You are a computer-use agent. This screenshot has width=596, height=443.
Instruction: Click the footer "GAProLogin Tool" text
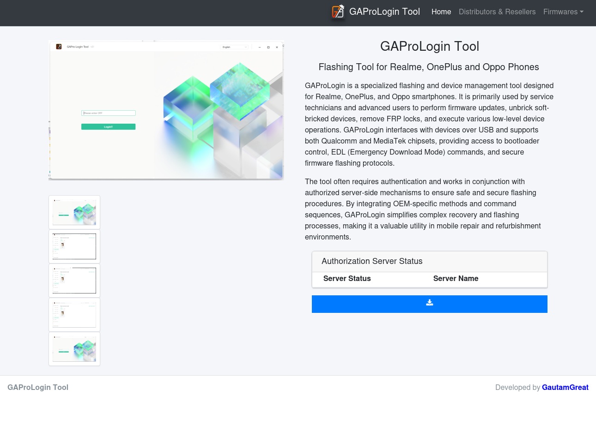coord(38,388)
